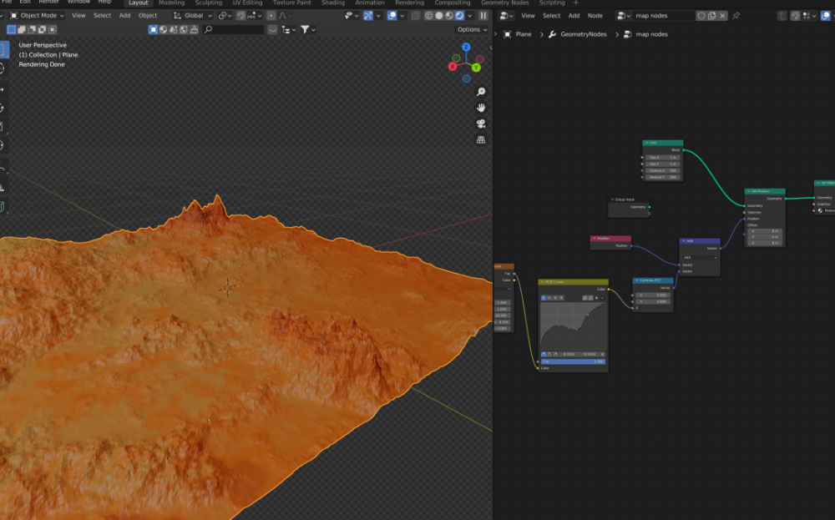The image size is (835, 520).
Task: Pause the viewport render preview
Action: (483, 15)
